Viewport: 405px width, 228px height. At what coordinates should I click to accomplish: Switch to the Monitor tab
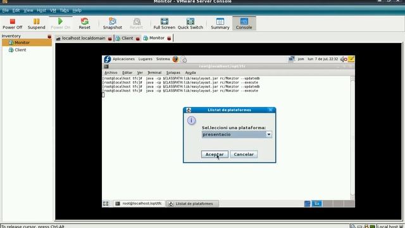click(x=157, y=38)
